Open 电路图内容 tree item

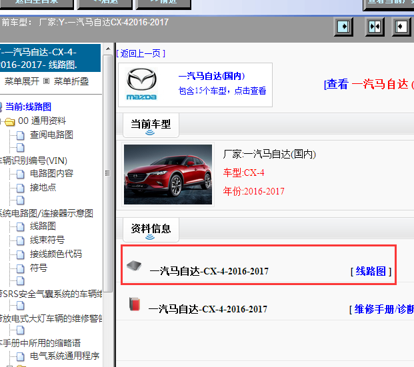pos(51,173)
